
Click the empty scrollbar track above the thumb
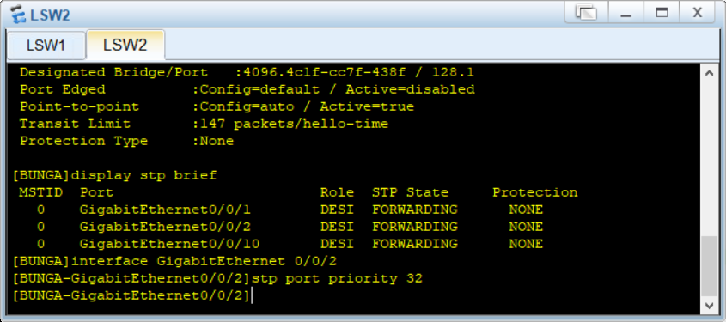point(709,158)
